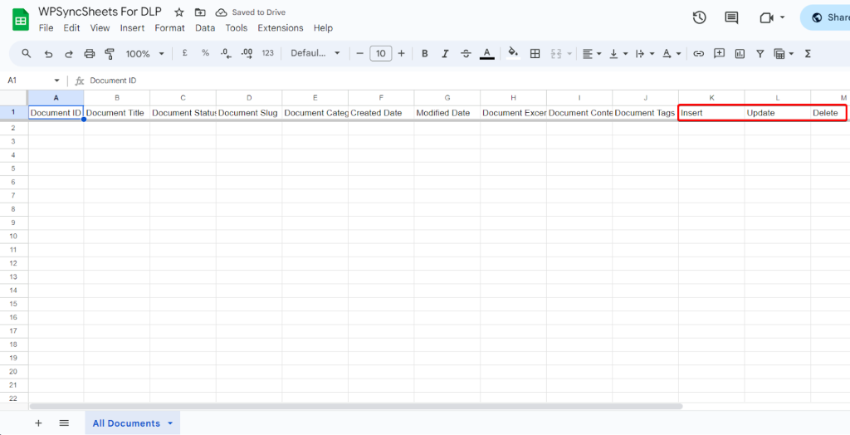Open the Edit menu
Screen dimensions: 850x435
[71, 27]
